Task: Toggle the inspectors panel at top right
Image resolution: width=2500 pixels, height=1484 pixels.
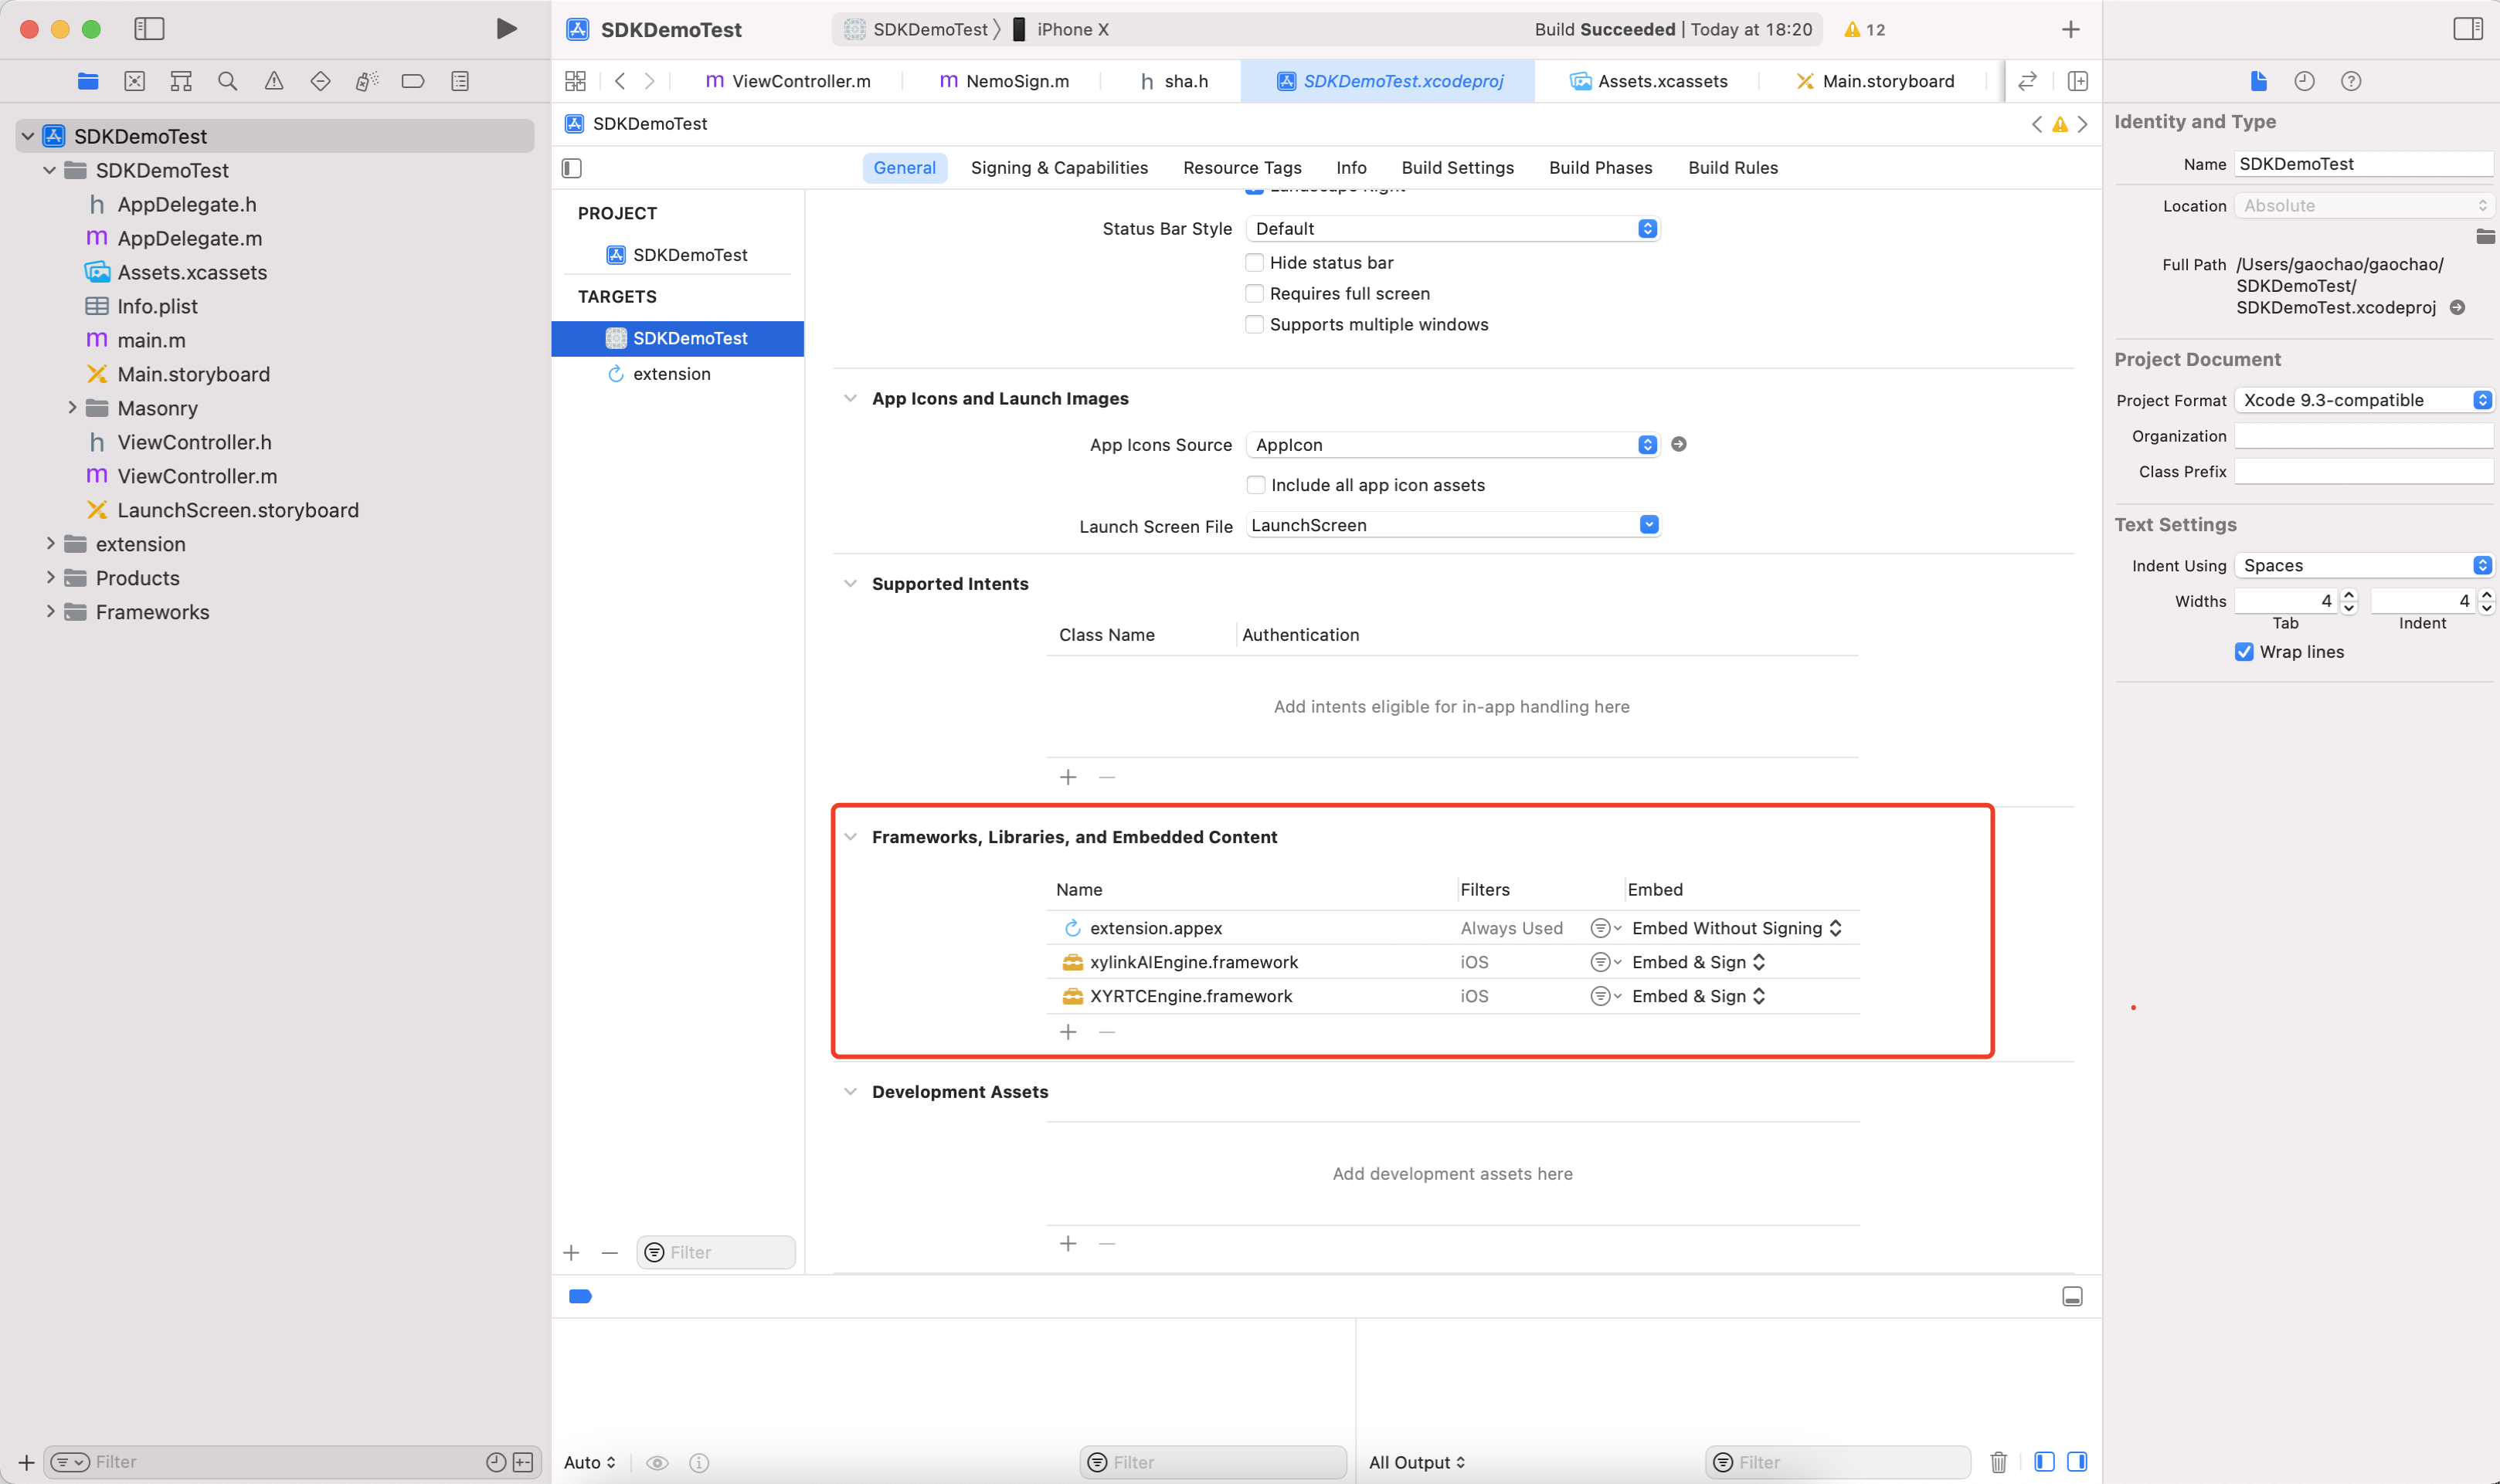Action: point(2467,29)
